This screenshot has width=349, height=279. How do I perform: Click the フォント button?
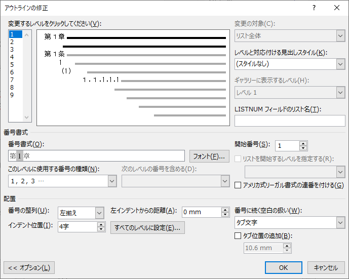[209, 156]
